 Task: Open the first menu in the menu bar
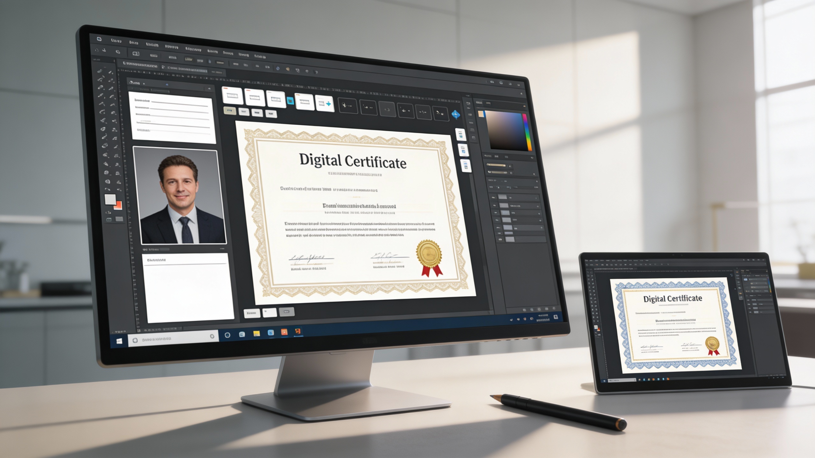point(116,41)
